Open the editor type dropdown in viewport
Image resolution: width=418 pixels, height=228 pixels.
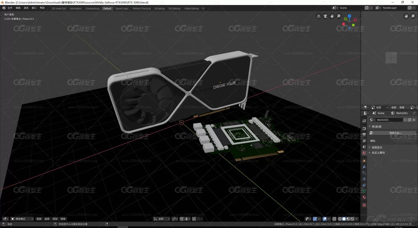tap(5, 219)
